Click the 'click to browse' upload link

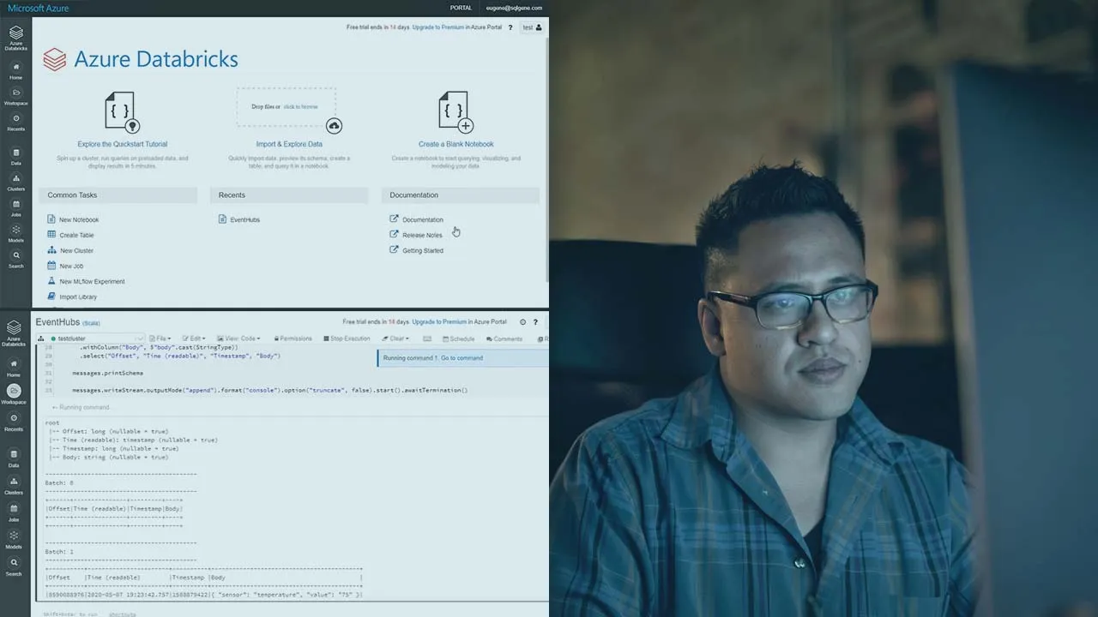300,107
